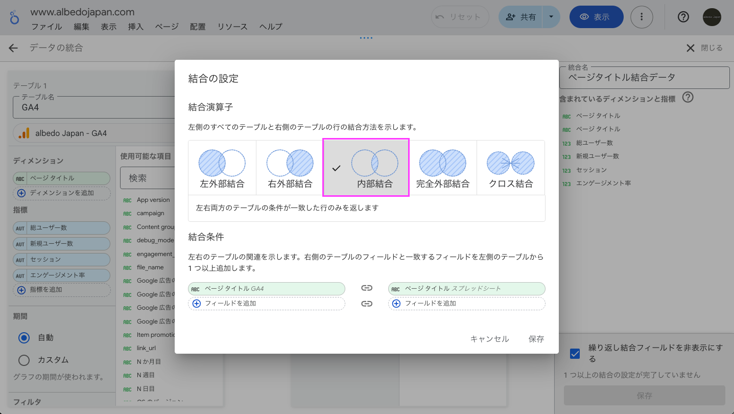Screen dimensions: 734x414
Task: Click the Looker Studio logo
Action: tap(13, 17)
